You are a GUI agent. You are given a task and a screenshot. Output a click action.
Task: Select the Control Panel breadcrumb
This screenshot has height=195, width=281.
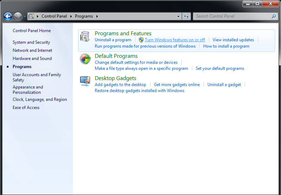(54, 16)
